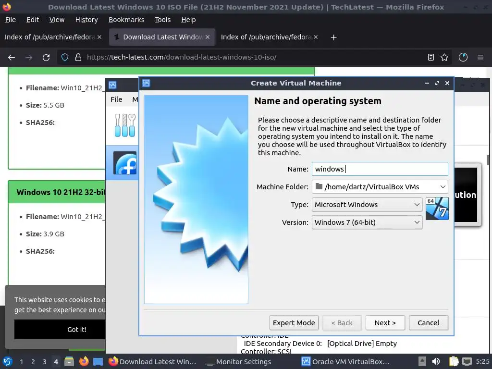Click the Windows 10 21H2 32-bit heading
This screenshot has width=492, height=369.
(60, 192)
